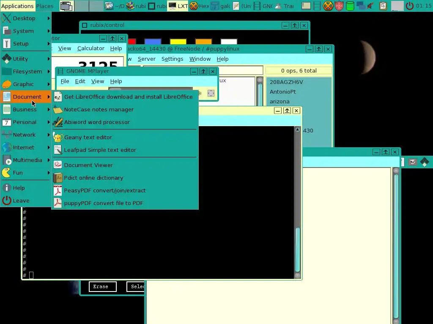Expand the Fun submenu

click(26, 173)
